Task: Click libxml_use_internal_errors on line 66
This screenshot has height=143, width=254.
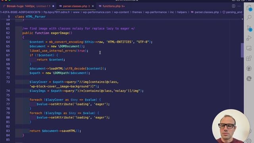Action: (x=53, y=51)
